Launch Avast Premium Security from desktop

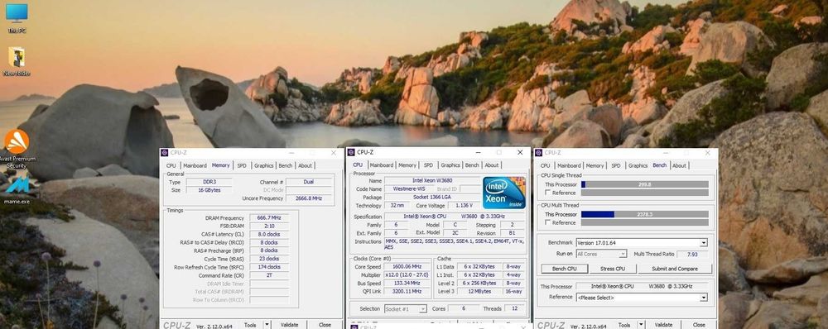[17, 149]
